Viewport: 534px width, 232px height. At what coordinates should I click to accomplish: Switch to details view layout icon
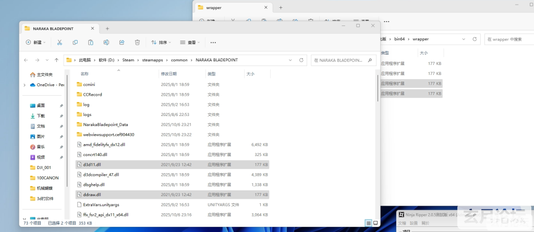pyautogui.click(x=368, y=223)
